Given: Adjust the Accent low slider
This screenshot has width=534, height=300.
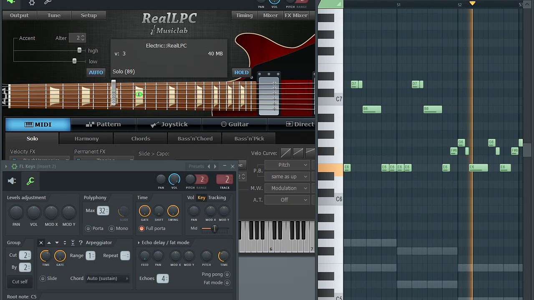Looking at the screenshot, I should [74, 61].
